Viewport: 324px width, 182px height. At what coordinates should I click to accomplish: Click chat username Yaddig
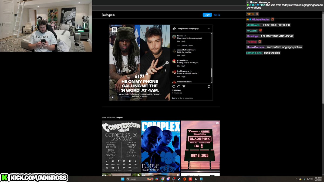pyautogui.click(x=252, y=42)
